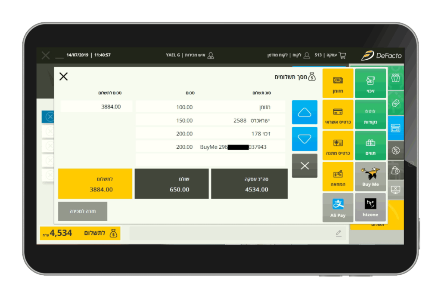
Task: Choose credit card (כרטיס אשראי) payment
Action: (338, 114)
